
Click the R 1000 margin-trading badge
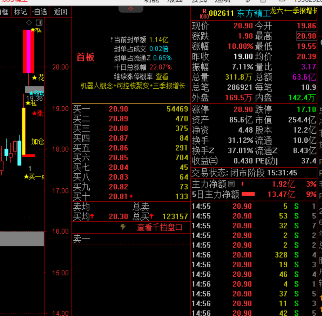[204, 14]
